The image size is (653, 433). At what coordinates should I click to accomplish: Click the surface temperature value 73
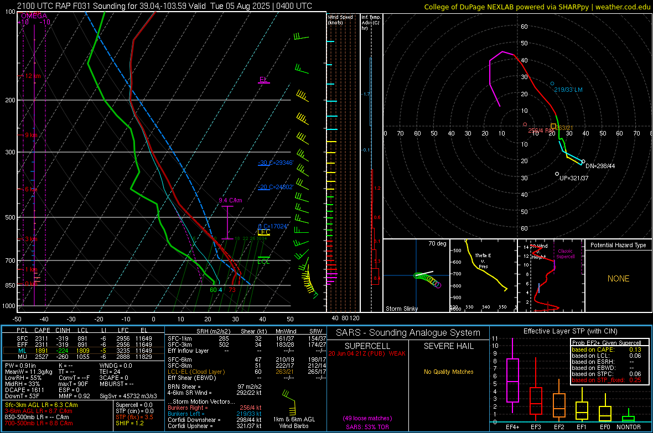232,290
